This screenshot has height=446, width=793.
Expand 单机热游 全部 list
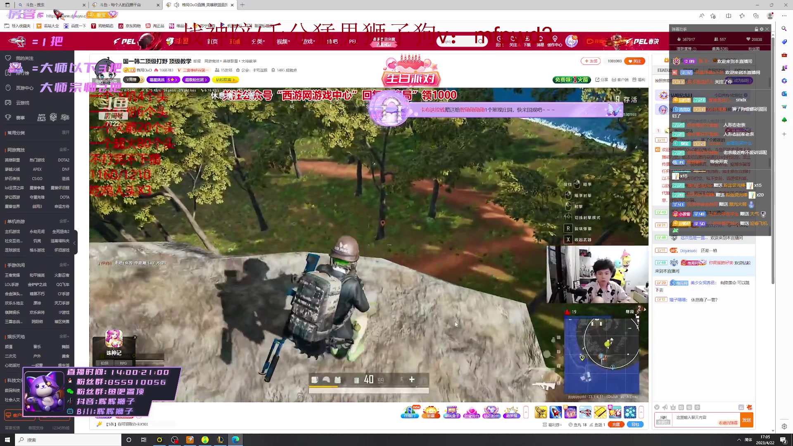pyautogui.click(x=64, y=221)
